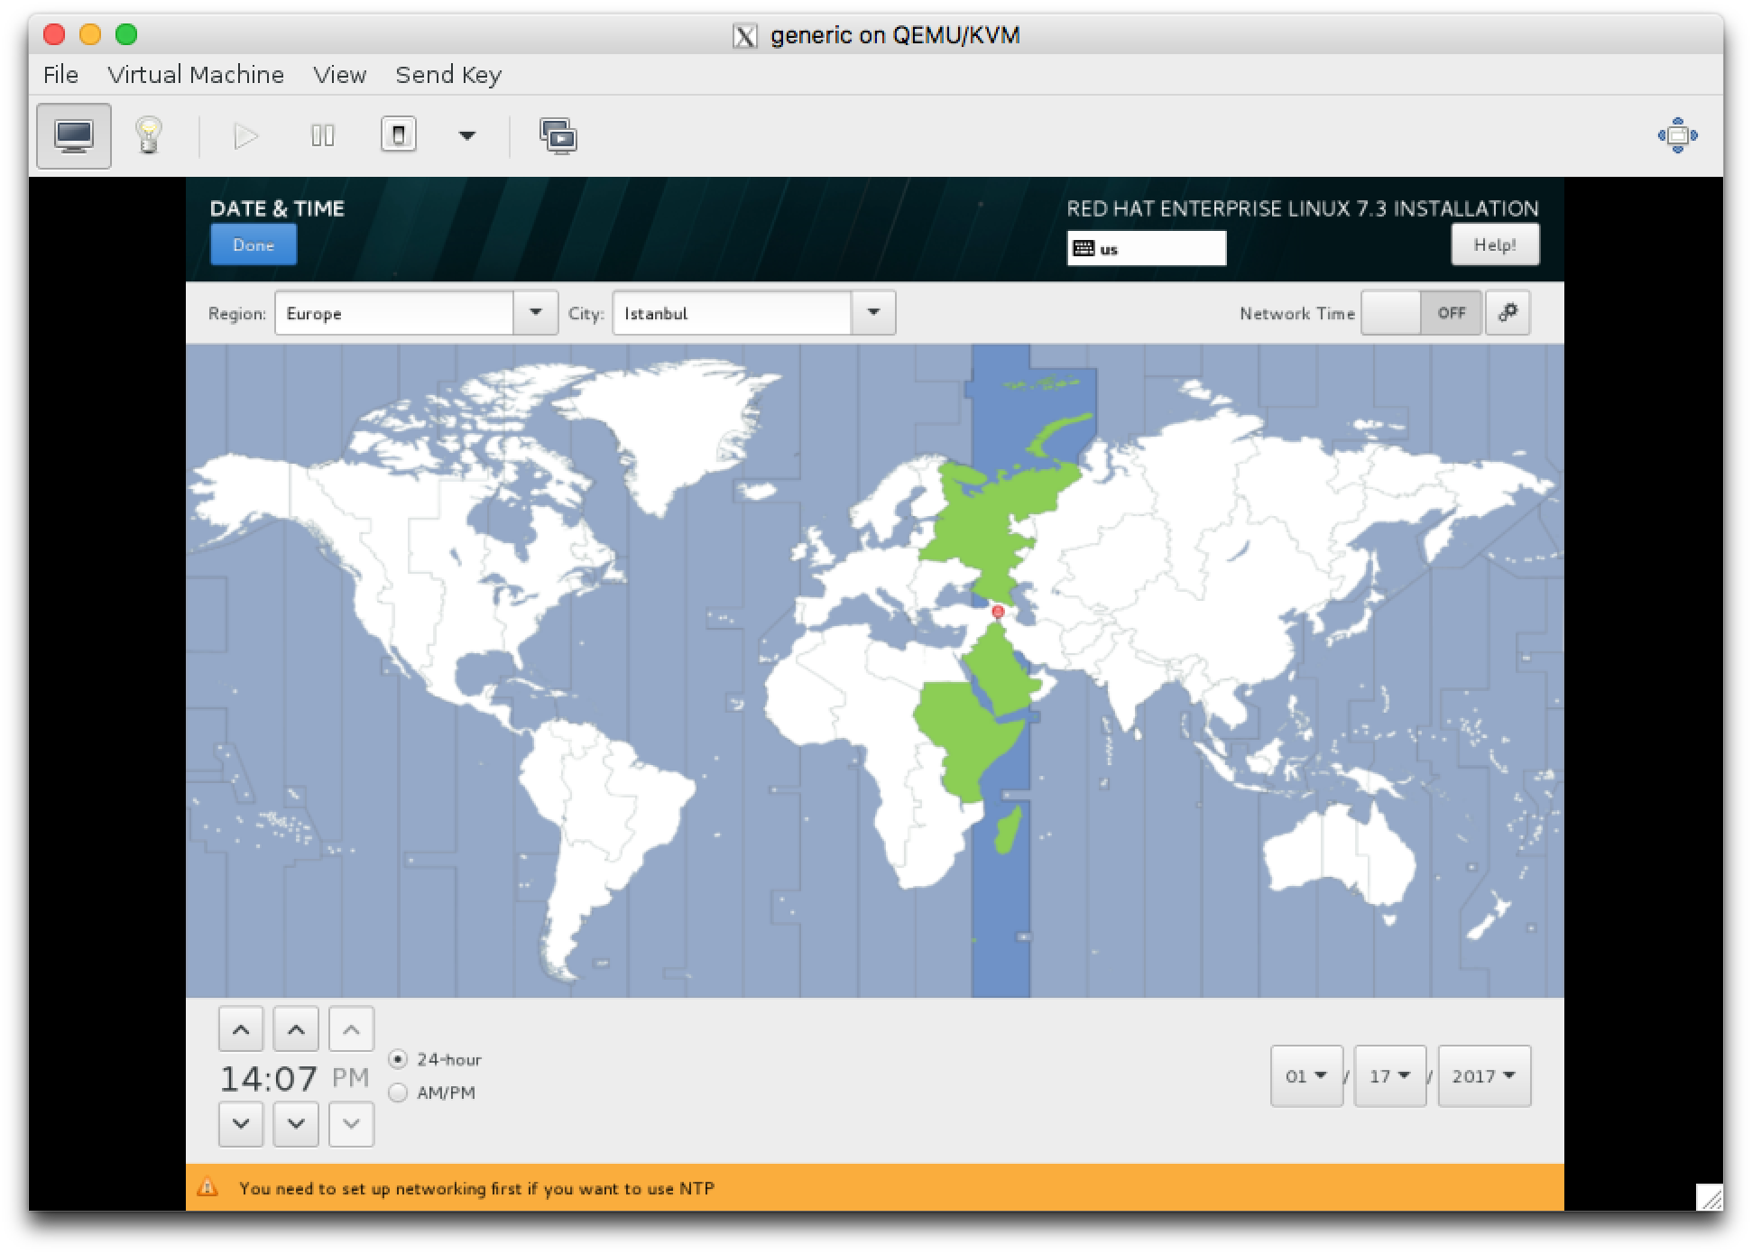The image size is (1752, 1254).
Task: Show the graphical console view
Action: point(74,135)
